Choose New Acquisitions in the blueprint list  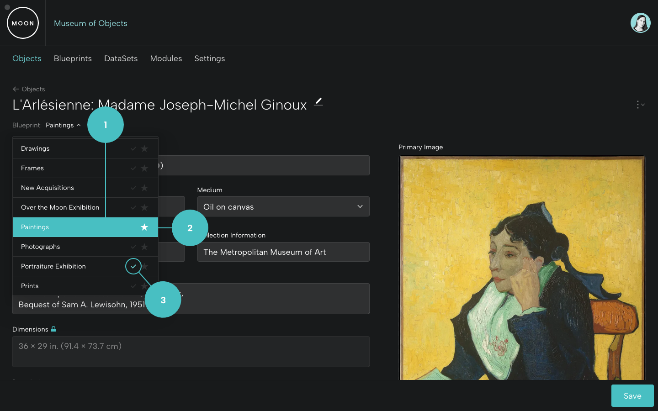point(85,188)
